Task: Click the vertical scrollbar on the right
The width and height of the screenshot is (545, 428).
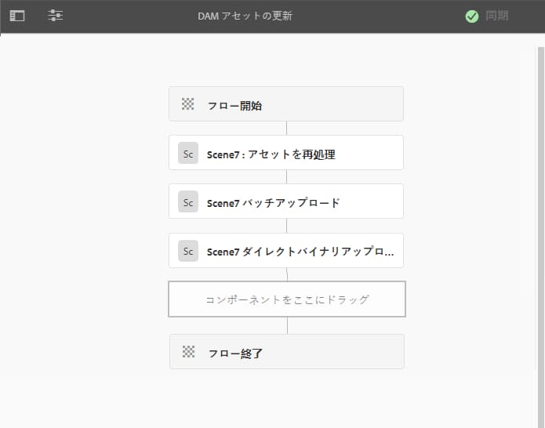Action: (541, 238)
